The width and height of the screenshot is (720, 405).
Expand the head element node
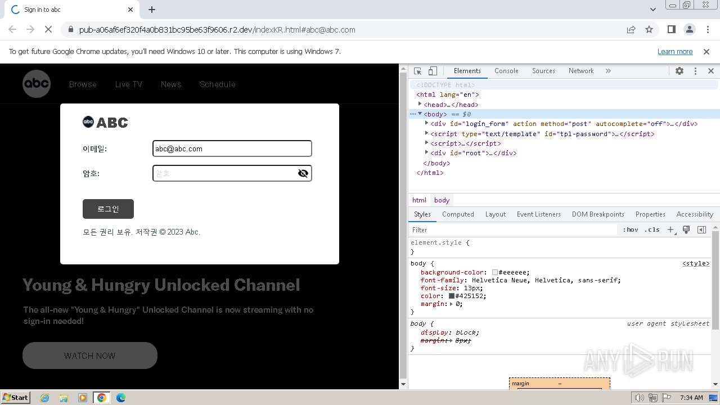420,104
